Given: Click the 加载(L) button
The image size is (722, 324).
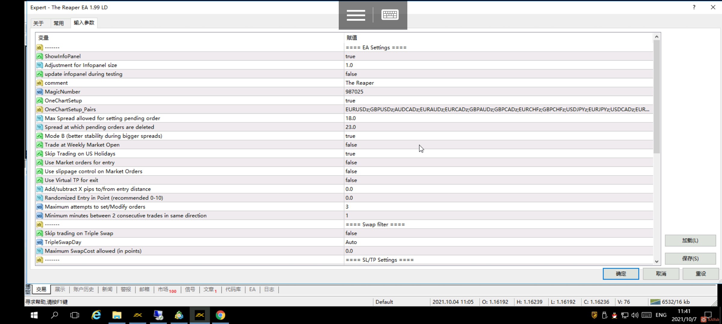Looking at the screenshot, I should (690, 241).
